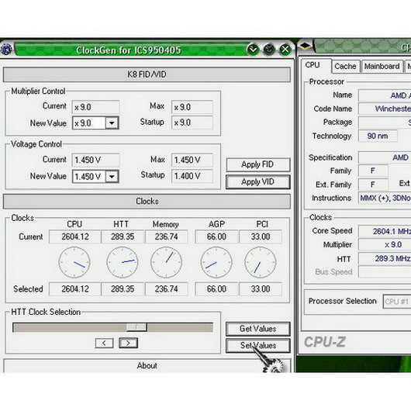Click the Instructions MMX (+) value field
The width and height of the screenshot is (411, 411).
click(x=385, y=198)
